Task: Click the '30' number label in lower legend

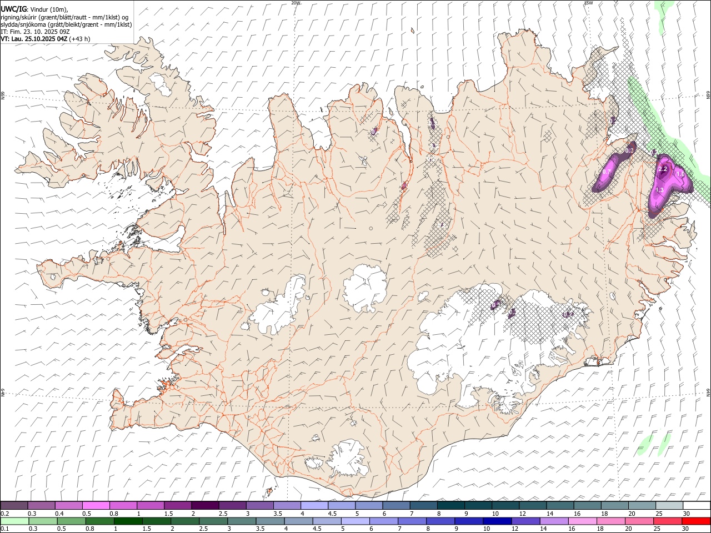Action: pyautogui.click(x=685, y=529)
